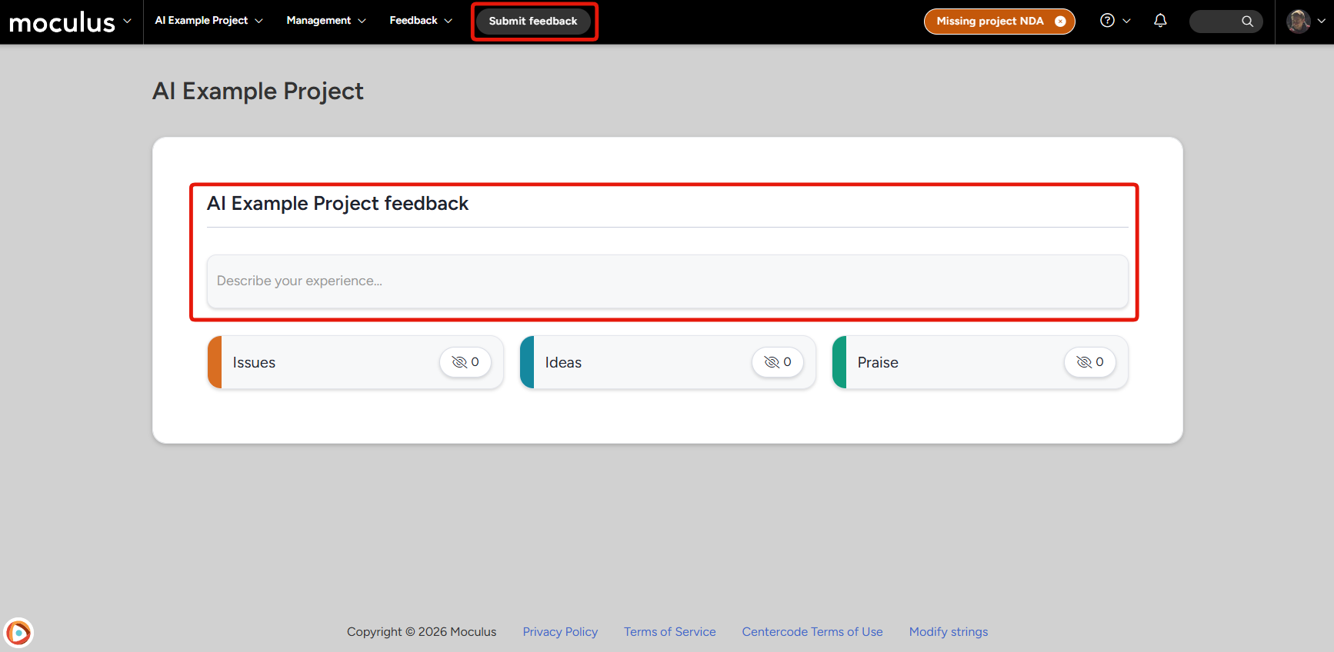Toggle hidden count badge on Issues
Screen dimensions: 1334x652
pyautogui.click(x=465, y=362)
